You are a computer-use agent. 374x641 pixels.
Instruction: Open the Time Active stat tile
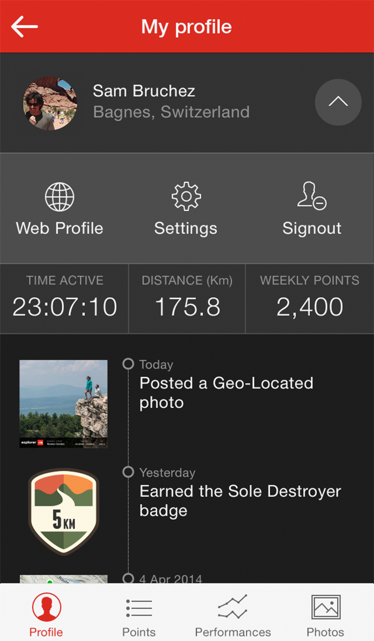click(64, 299)
